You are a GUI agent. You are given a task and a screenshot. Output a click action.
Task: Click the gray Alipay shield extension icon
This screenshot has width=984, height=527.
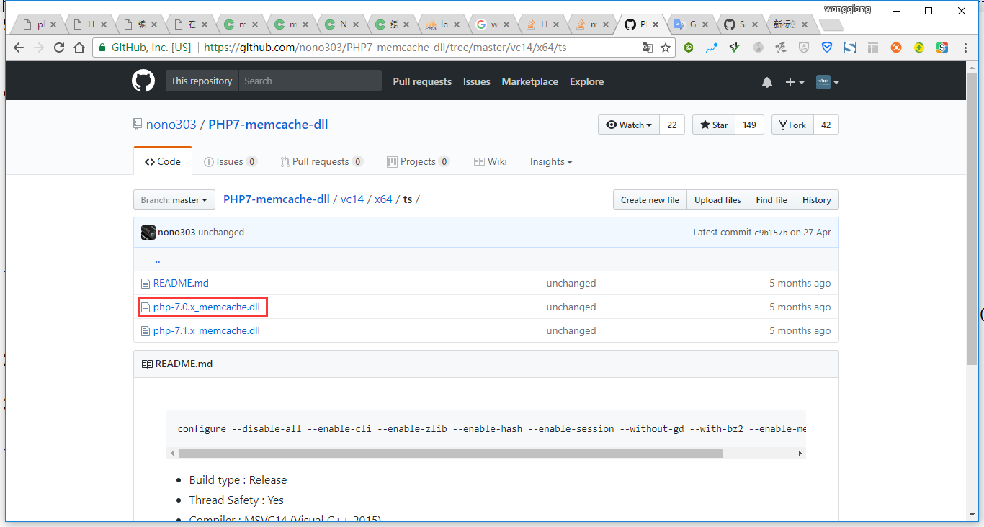(x=804, y=48)
